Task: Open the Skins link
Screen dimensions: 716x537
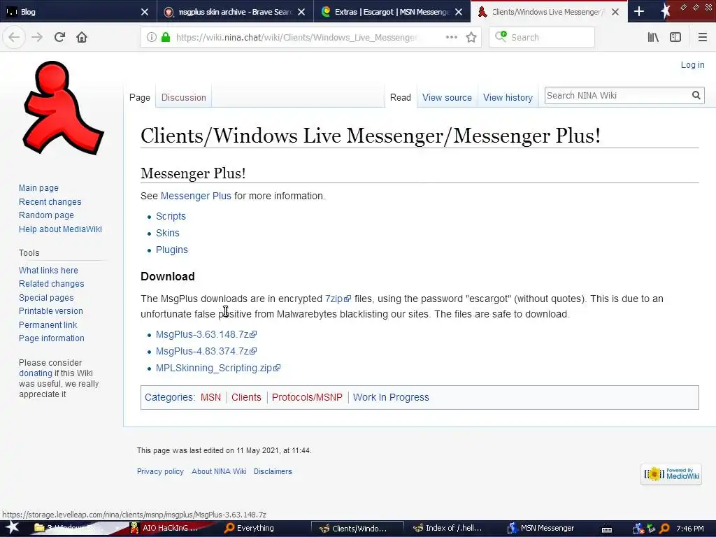Action: (168, 233)
